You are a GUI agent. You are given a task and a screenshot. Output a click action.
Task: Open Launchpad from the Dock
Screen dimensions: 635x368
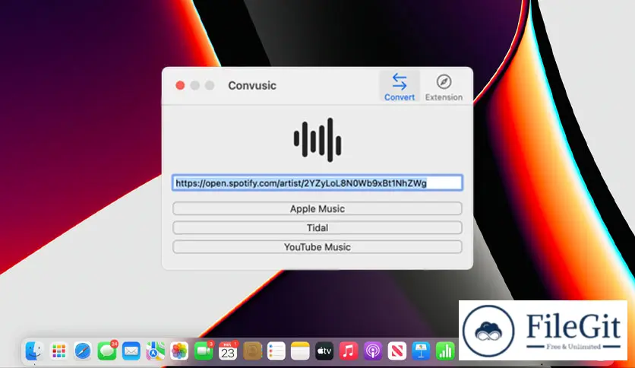click(x=58, y=351)
